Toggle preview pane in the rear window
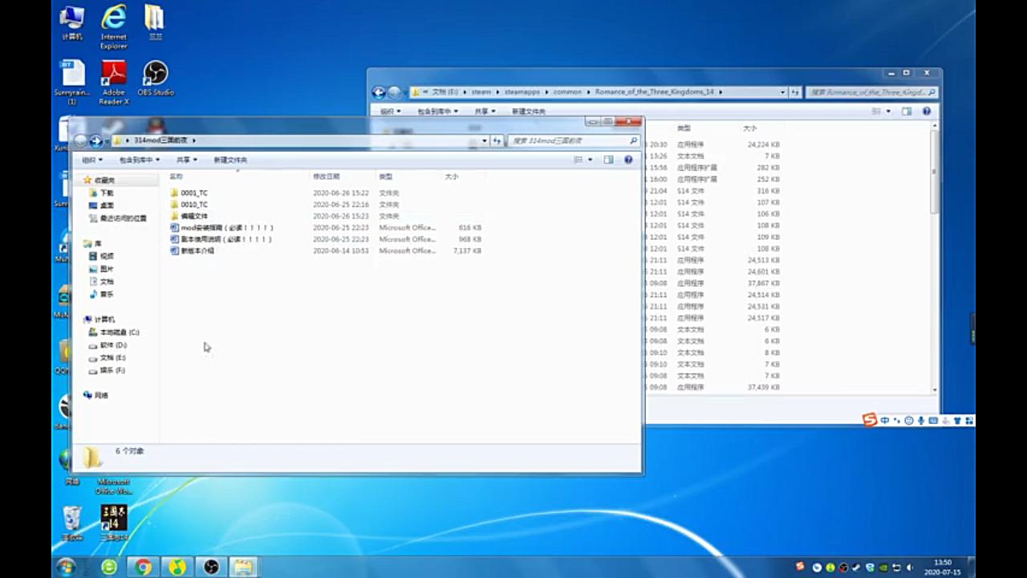1027x578 pixels. 907,112
